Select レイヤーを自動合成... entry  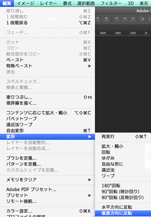pyautogui.click(x=47, y=149)
